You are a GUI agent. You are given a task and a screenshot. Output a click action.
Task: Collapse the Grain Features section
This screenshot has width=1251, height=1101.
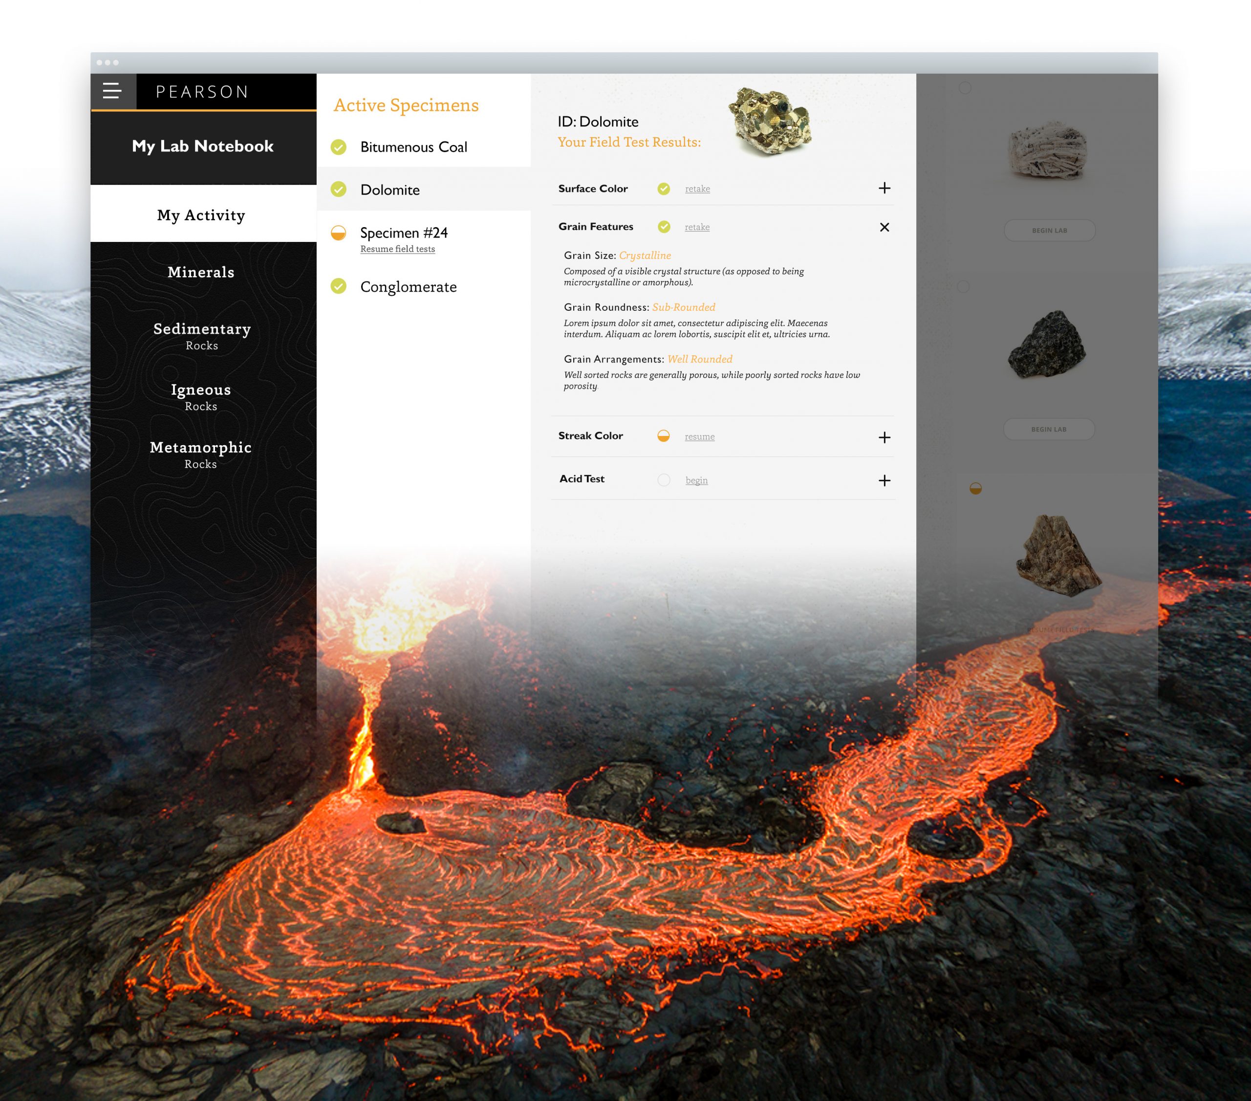click(x=884, y=227)
